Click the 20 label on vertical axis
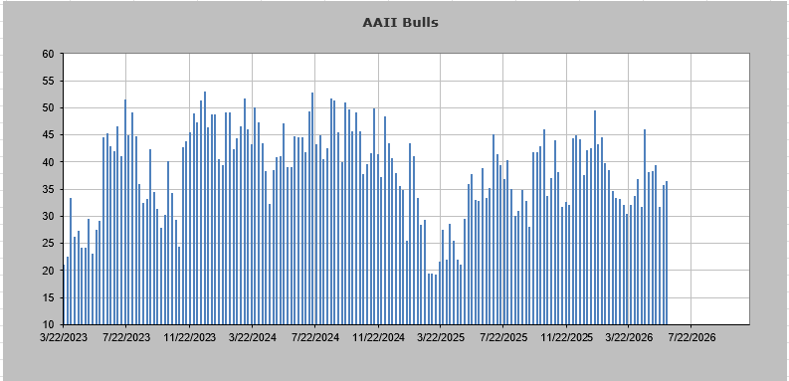Screen dimensions: 789x381 (x=49, y=271)
